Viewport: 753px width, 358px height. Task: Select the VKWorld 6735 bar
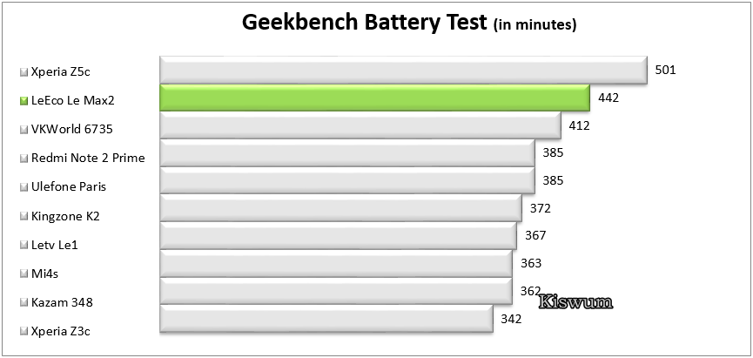(360, 125)
